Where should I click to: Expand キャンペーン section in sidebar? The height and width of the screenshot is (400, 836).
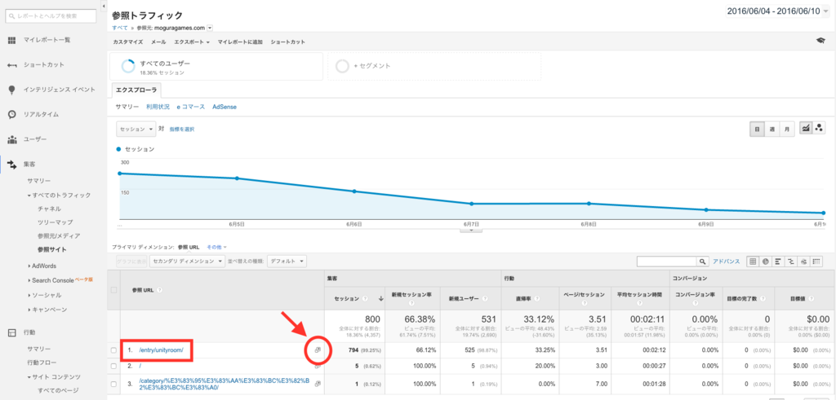point(29,310)
